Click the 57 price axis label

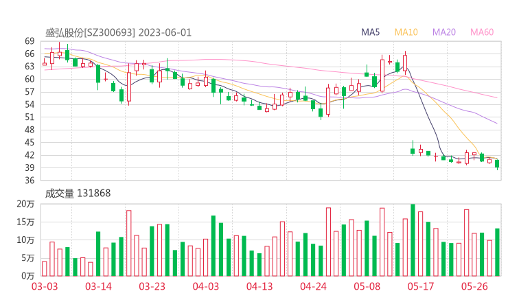30,92
